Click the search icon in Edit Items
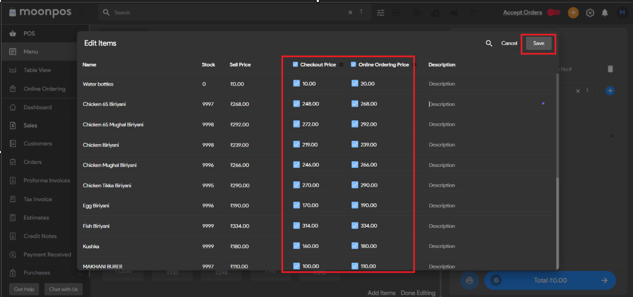 [x=489, y=43]
